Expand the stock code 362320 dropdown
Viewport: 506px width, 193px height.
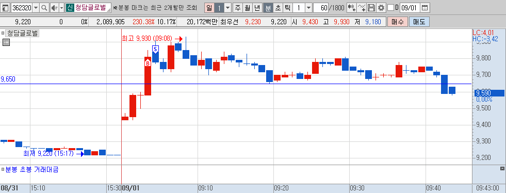click(36, 8)
